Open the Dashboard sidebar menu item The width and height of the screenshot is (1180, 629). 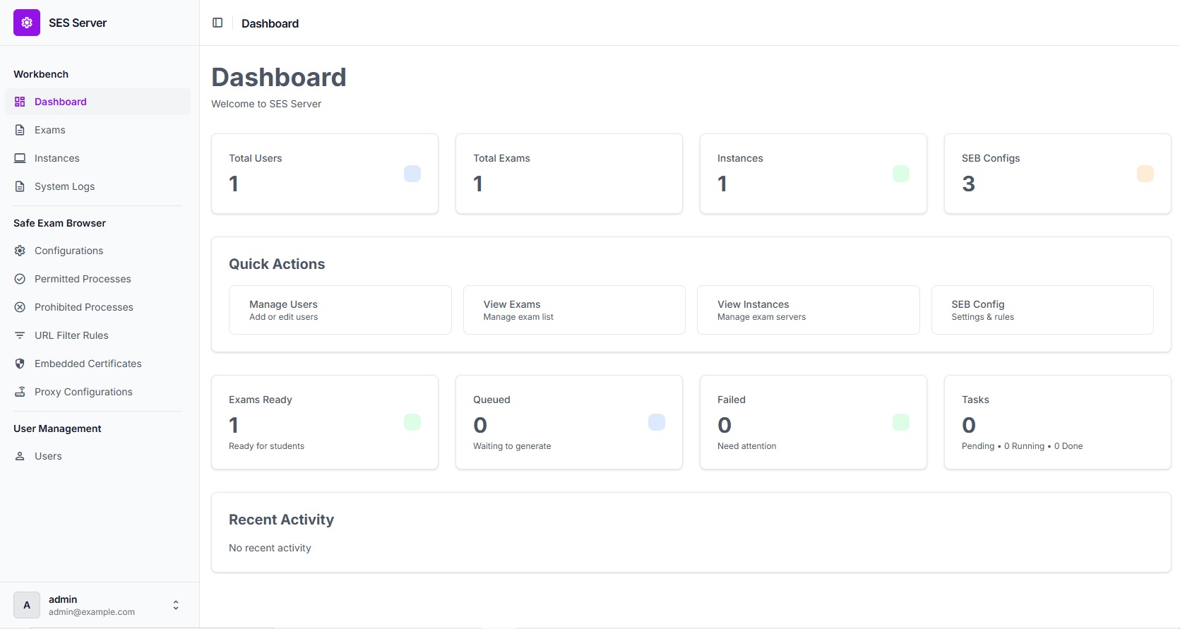(61, 102)
